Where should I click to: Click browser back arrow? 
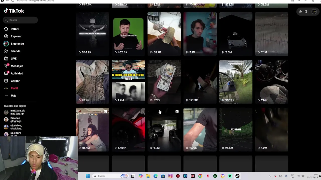tap(7, 1)
